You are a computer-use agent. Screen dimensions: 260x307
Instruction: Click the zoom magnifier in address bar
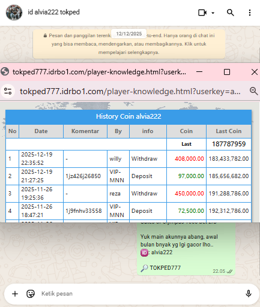pyautogui.click(x=253, y=91)
